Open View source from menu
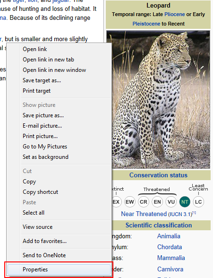 pyautogui.click(x=37, y=227)
